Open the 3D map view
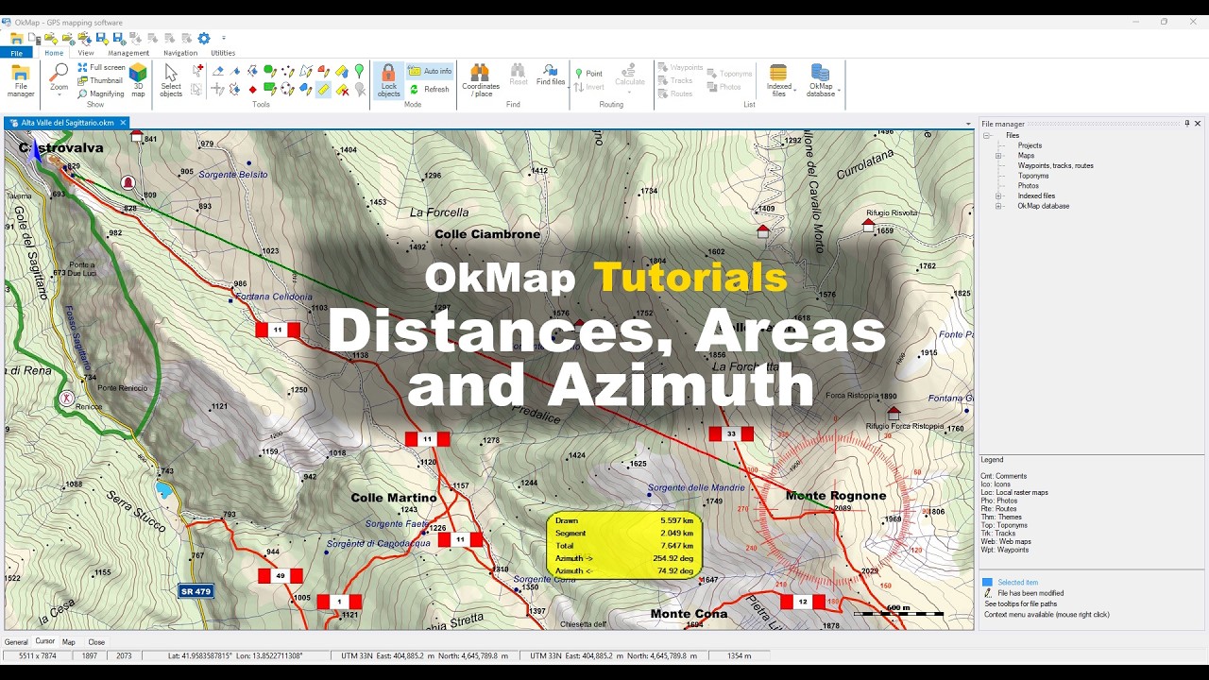The image size is (1209, 680). pos(138,81)
